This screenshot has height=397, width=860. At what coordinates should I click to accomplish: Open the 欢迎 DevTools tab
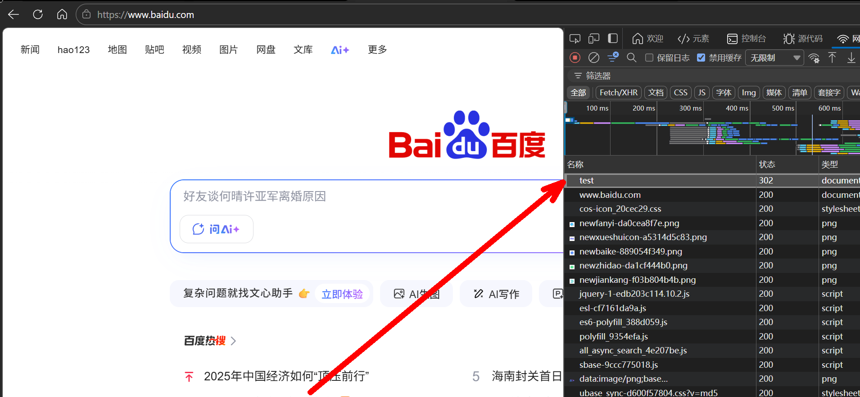point(648,39)
